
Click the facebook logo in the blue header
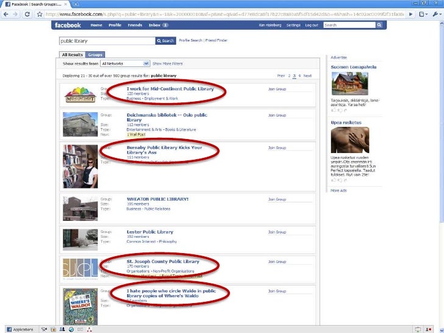coord(68,25)
